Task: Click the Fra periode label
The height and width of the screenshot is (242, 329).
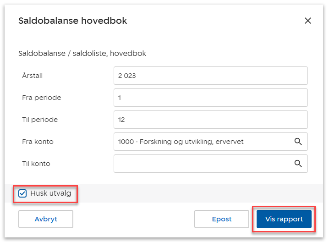Action: pyautogui.click(x=41, y=98)
